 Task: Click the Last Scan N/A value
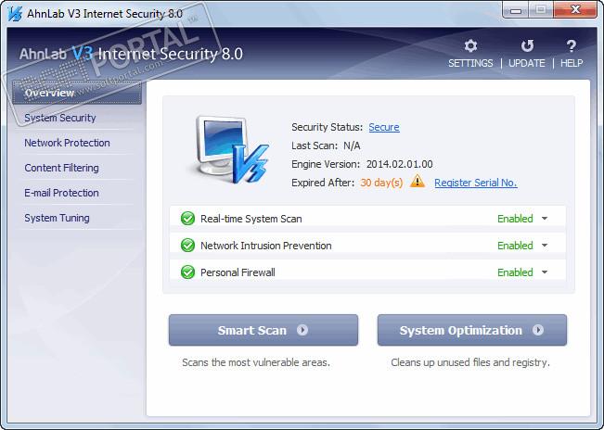click(x=352, y=145)
